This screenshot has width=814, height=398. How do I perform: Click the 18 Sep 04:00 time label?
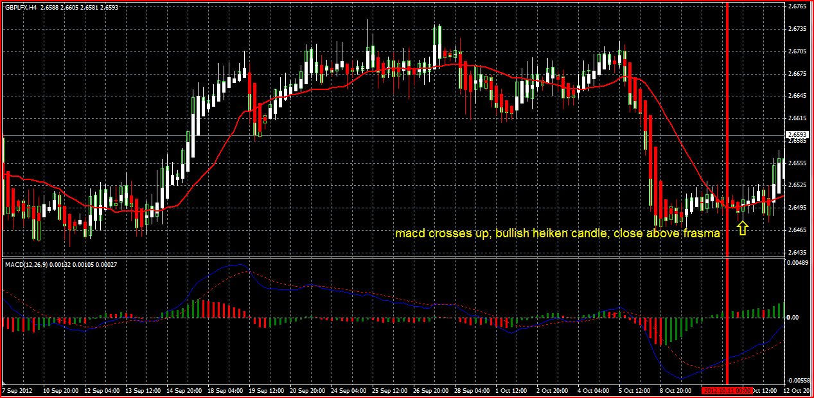[x=225, y=390]
